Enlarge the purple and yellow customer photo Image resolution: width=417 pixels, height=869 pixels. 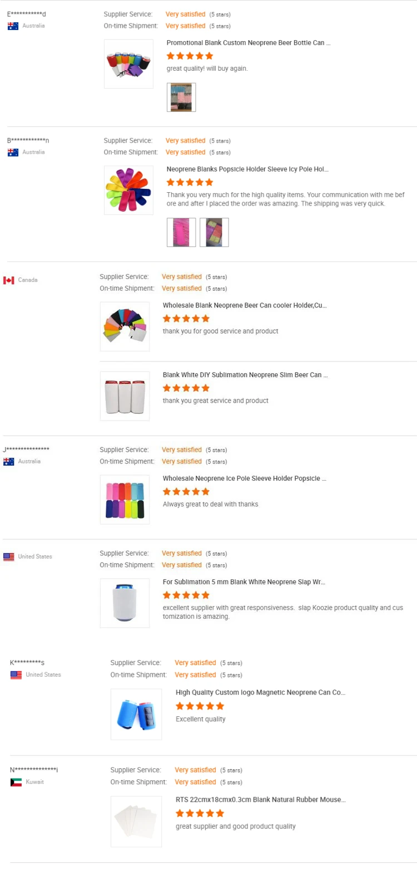click(x=214, y=232)
